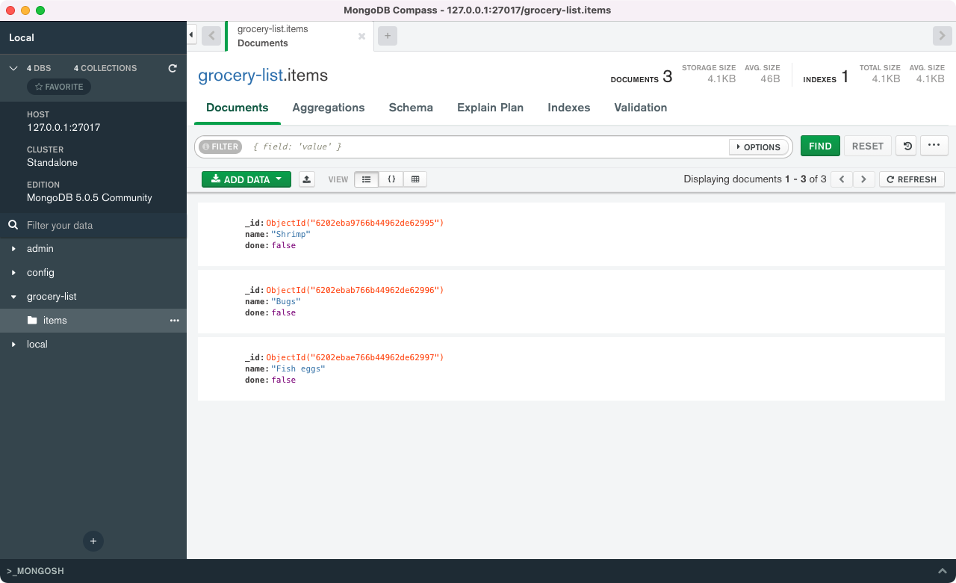Export collection with the export icon
Image resolution: width=956 pixels, height=583 pixels.
pyautogui.click(x=307, y=179)
